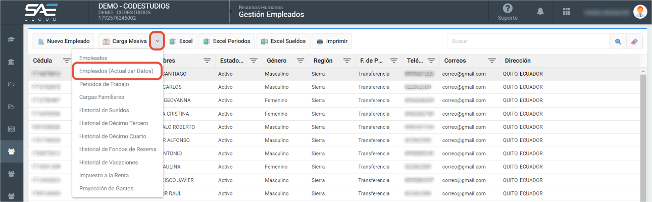Filter the Región column
This screenshot has height=202, width=652.
tap(347, 61)
